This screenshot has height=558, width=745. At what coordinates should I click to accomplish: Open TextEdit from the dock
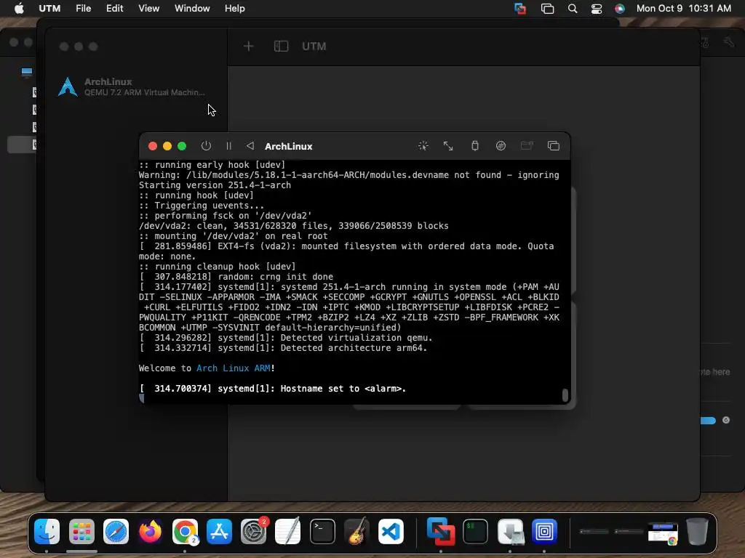point(288,531)
